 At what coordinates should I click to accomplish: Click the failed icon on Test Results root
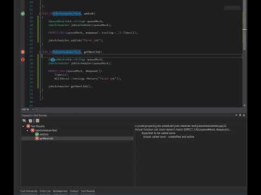(x=28, y=126)
